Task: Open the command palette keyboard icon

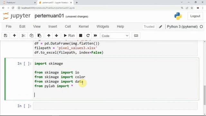Action: tap(136, 36)
